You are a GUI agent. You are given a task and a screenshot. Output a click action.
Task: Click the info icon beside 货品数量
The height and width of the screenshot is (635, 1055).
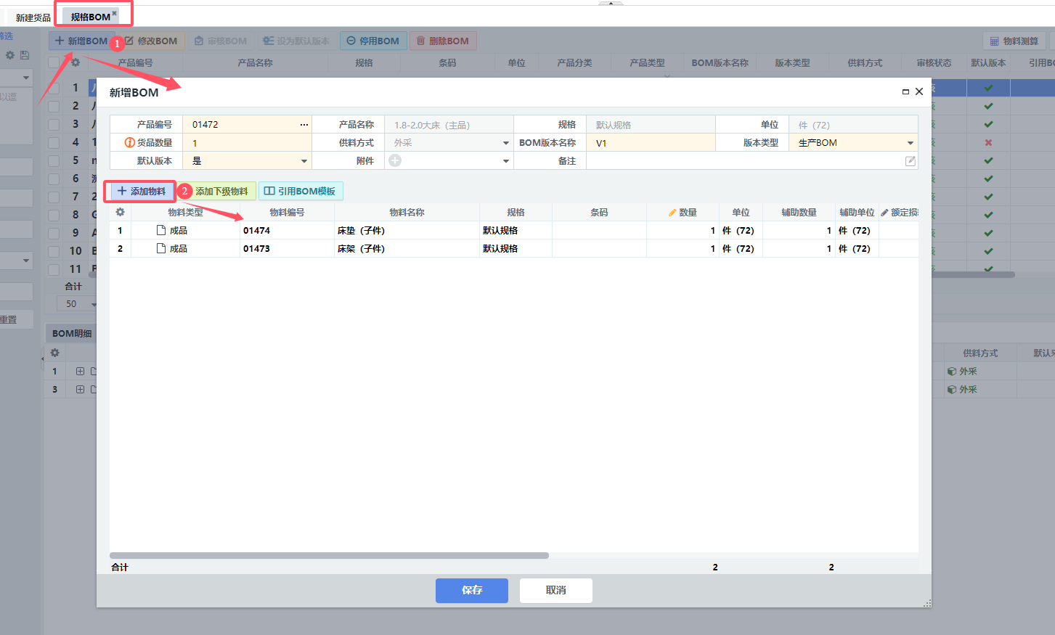point(130,143)
